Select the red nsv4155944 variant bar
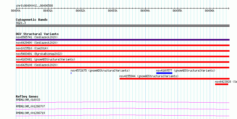The image size is (237, 119). point(174,79)
